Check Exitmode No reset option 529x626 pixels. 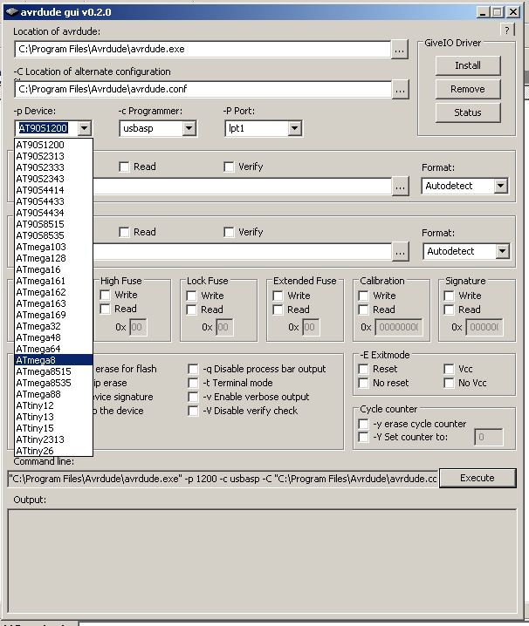click(363, 383)
